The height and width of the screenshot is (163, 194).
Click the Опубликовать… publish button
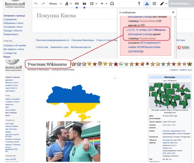pos(181,4)
